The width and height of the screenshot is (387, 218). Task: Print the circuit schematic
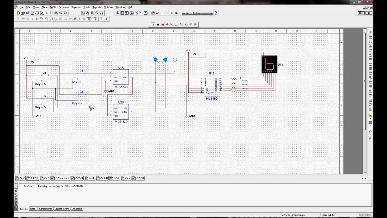[x=37, y=13]
